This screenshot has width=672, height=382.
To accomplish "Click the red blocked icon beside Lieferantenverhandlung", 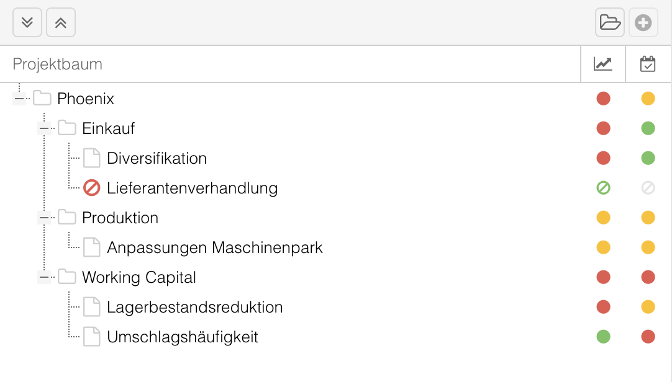I will click(x=91, y=188).
